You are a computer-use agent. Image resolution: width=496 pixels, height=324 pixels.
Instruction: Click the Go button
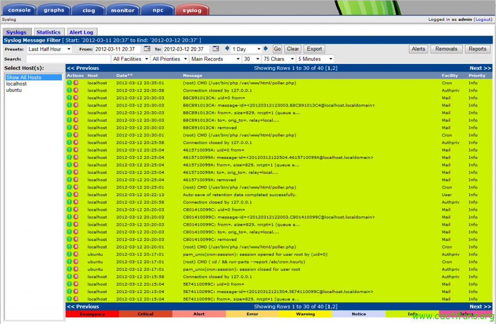(x=278, y=49)
